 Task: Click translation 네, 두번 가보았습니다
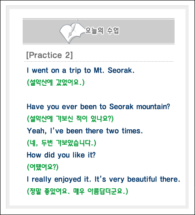(62, 143)
